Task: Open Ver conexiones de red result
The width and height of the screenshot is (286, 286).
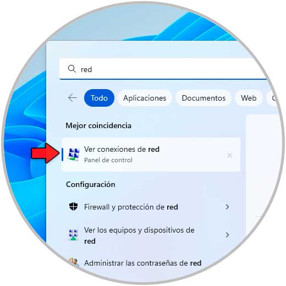Action: (x=151, y=155)
